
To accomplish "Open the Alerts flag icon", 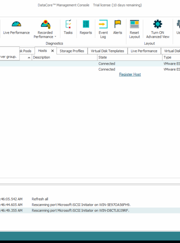I will pyautogui.click(x=117, y=24).
